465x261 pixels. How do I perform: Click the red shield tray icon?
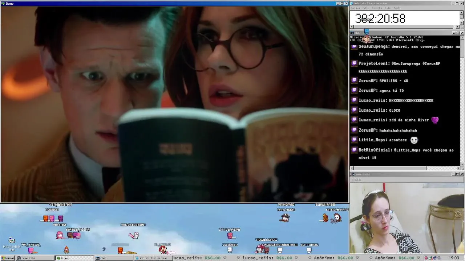pyautogui.click(x=427, y=258)
